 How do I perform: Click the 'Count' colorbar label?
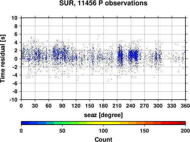(x=103, y=139)
